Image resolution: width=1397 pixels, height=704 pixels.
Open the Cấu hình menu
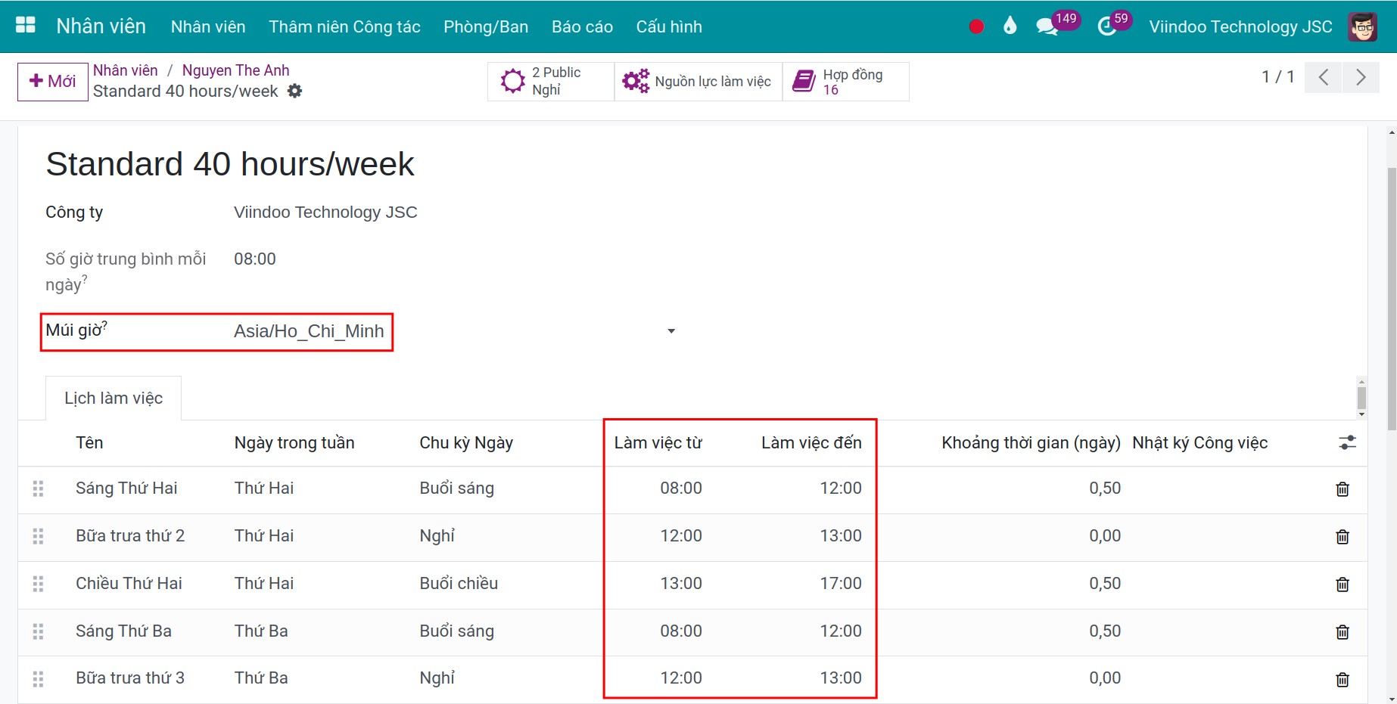[x=669, y=26]
